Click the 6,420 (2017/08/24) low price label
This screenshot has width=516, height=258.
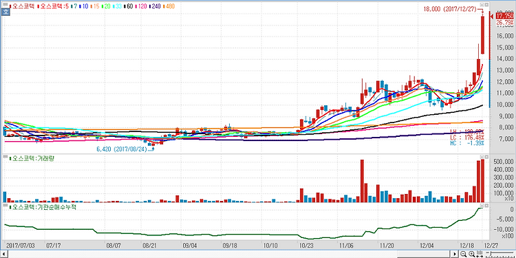tap(122, 149)
